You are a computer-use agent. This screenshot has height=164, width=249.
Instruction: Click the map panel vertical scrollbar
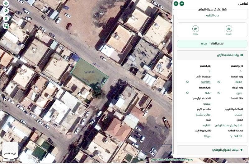point(173,62)
